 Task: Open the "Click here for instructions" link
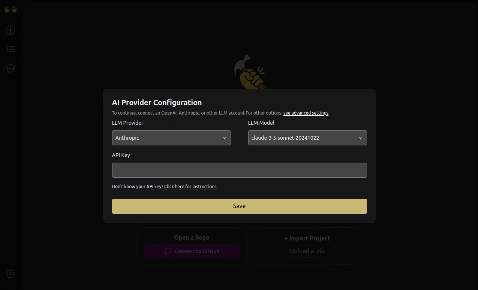(x=190, y=187)
